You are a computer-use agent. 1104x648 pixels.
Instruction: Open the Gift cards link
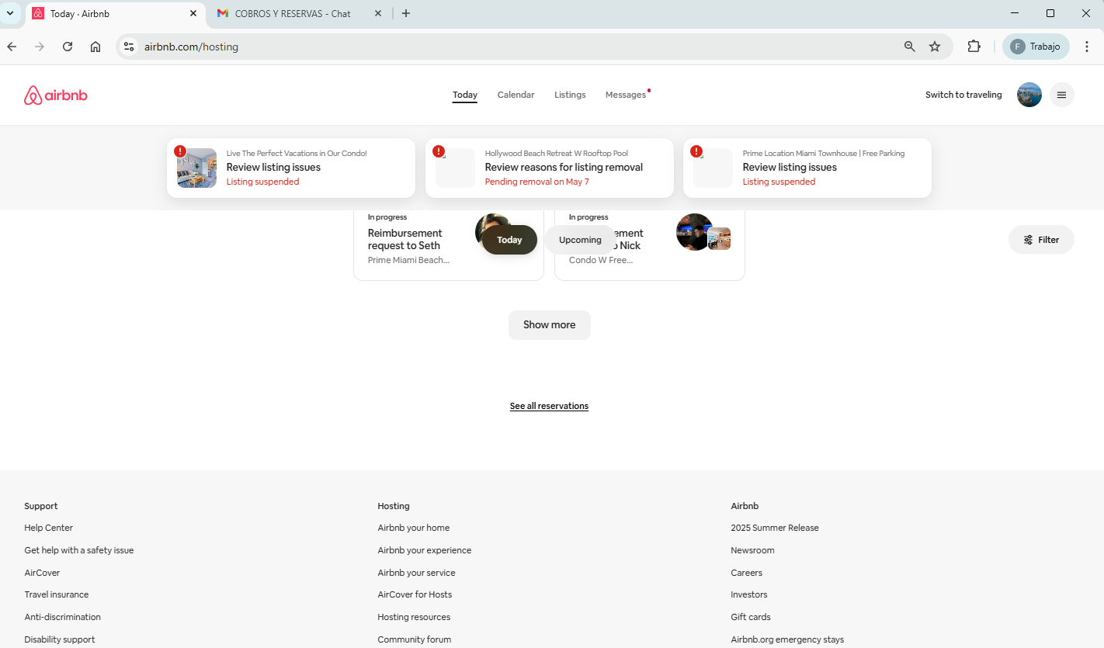(x=751, y=617)
